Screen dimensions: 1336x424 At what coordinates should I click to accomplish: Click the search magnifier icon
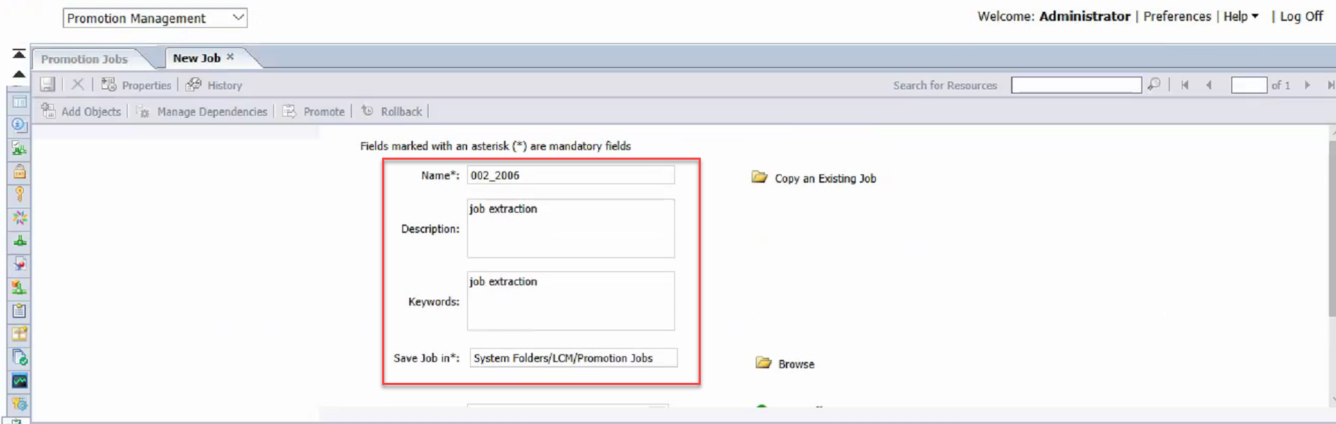(1154, 84)
